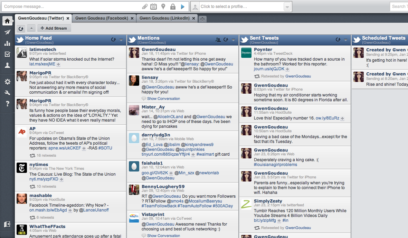Image resolution: width=408 pixels, height=238 pixels.
Task: Click the 6 retweets count on mashable tweet
Action: click(x=45, y=217)
